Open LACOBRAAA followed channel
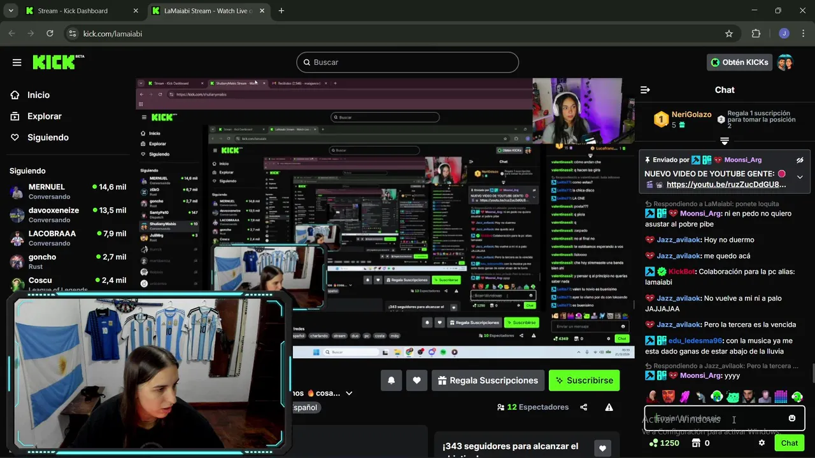The height and width of the screenshot is (458, 815). (67, 238)
